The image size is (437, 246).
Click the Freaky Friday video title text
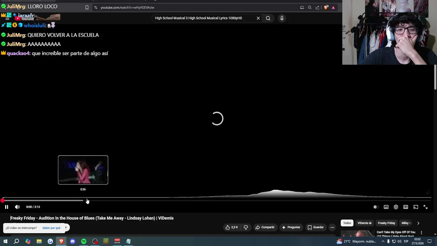92,218
